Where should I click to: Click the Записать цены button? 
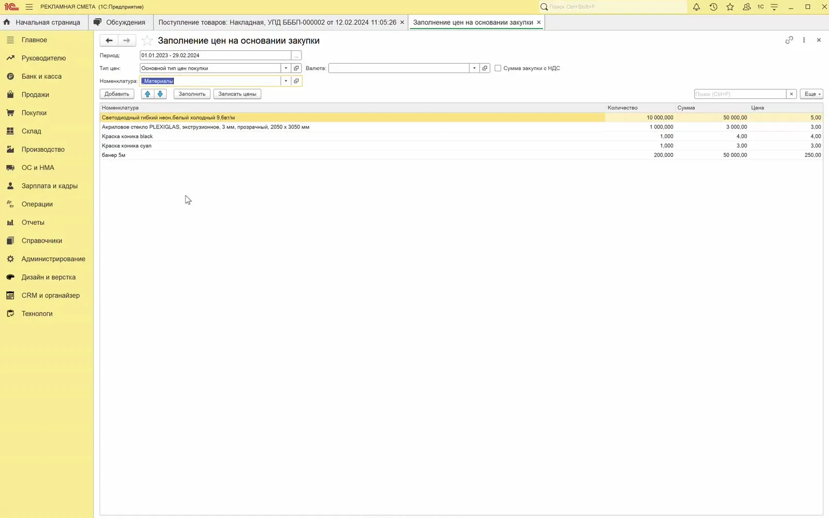237,94
